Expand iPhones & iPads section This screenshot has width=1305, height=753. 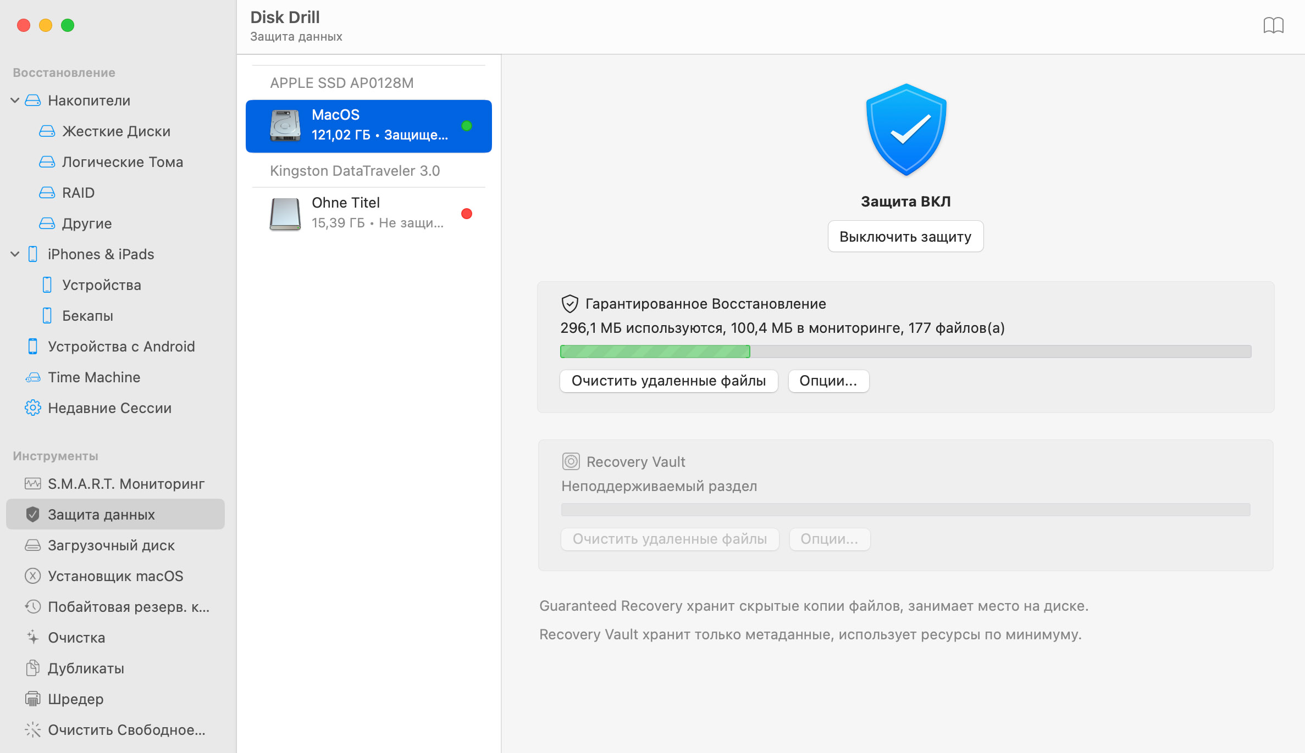click(x=16, y=254)
